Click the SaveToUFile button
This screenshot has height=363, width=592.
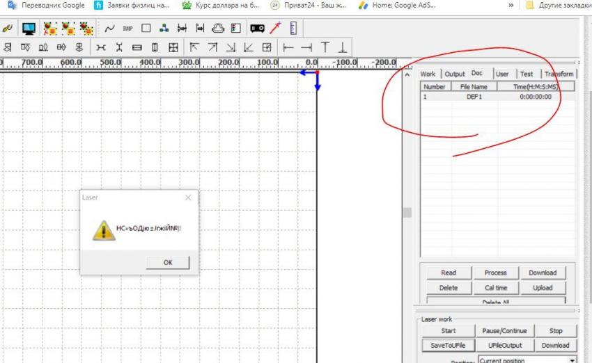point(448,345)
